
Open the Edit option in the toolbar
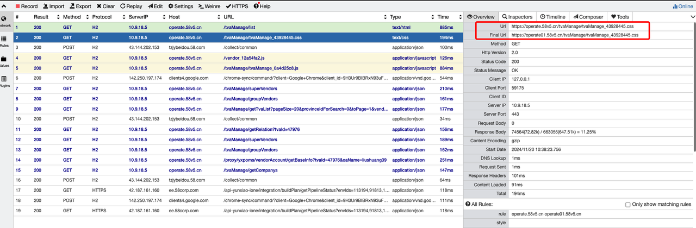point(156,7)
